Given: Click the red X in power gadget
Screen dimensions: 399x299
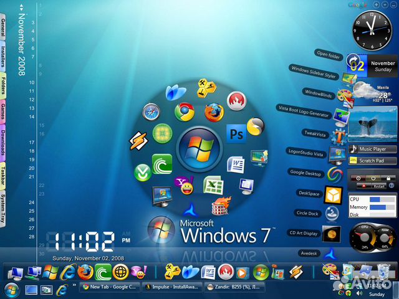Looking at the screenshot, I should [x=363, y=186].
